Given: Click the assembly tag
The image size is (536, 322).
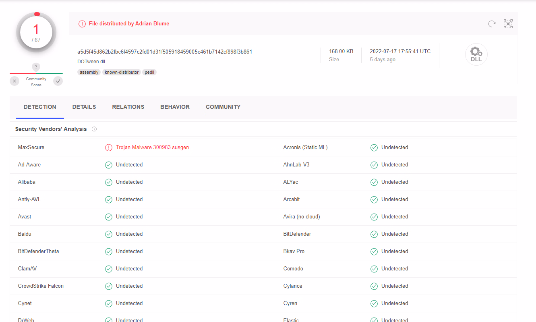Looking at the screenshot, I should pyautogui.click(x=89, y=72).
